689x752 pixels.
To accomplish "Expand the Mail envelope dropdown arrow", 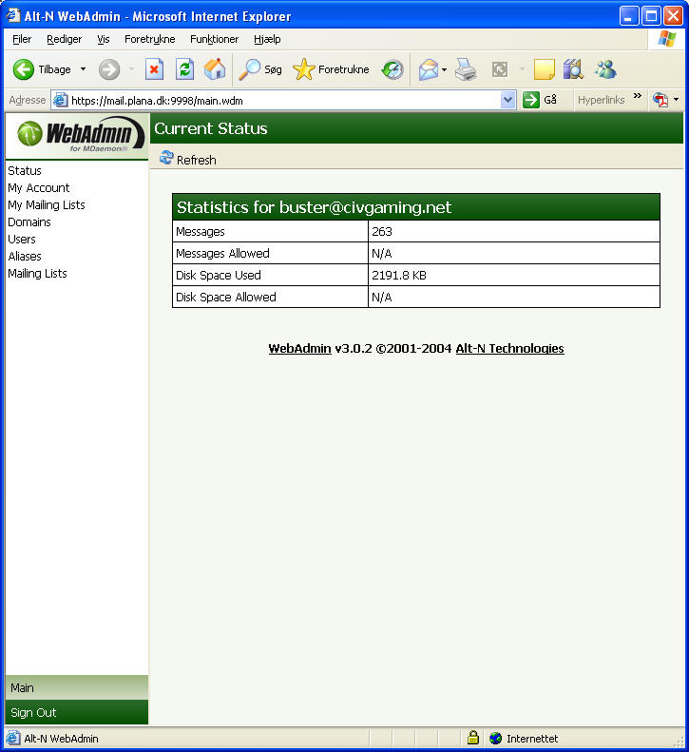I will pyautogui.click(x=444, y=69).
